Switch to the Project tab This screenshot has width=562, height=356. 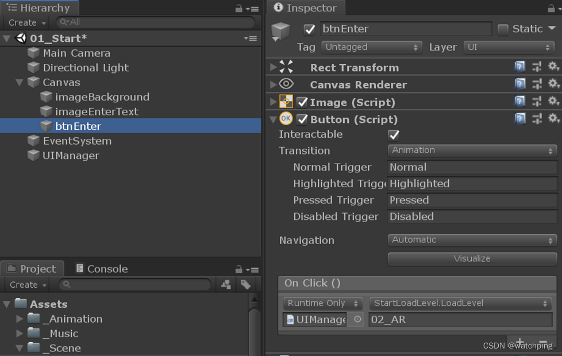(32, 269)
